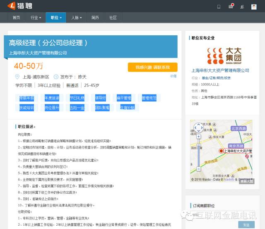Screen dimensions: 265x229
Task: Click the 职位描述 section heading
Action: click(26, 127)
